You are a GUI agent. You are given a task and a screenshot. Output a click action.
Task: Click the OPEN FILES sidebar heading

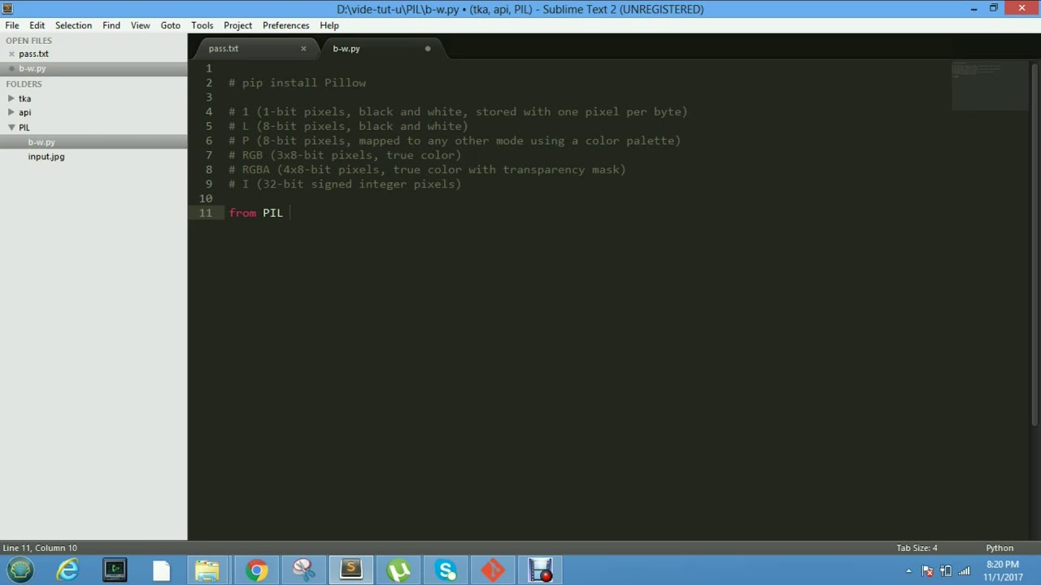[28, 41]
